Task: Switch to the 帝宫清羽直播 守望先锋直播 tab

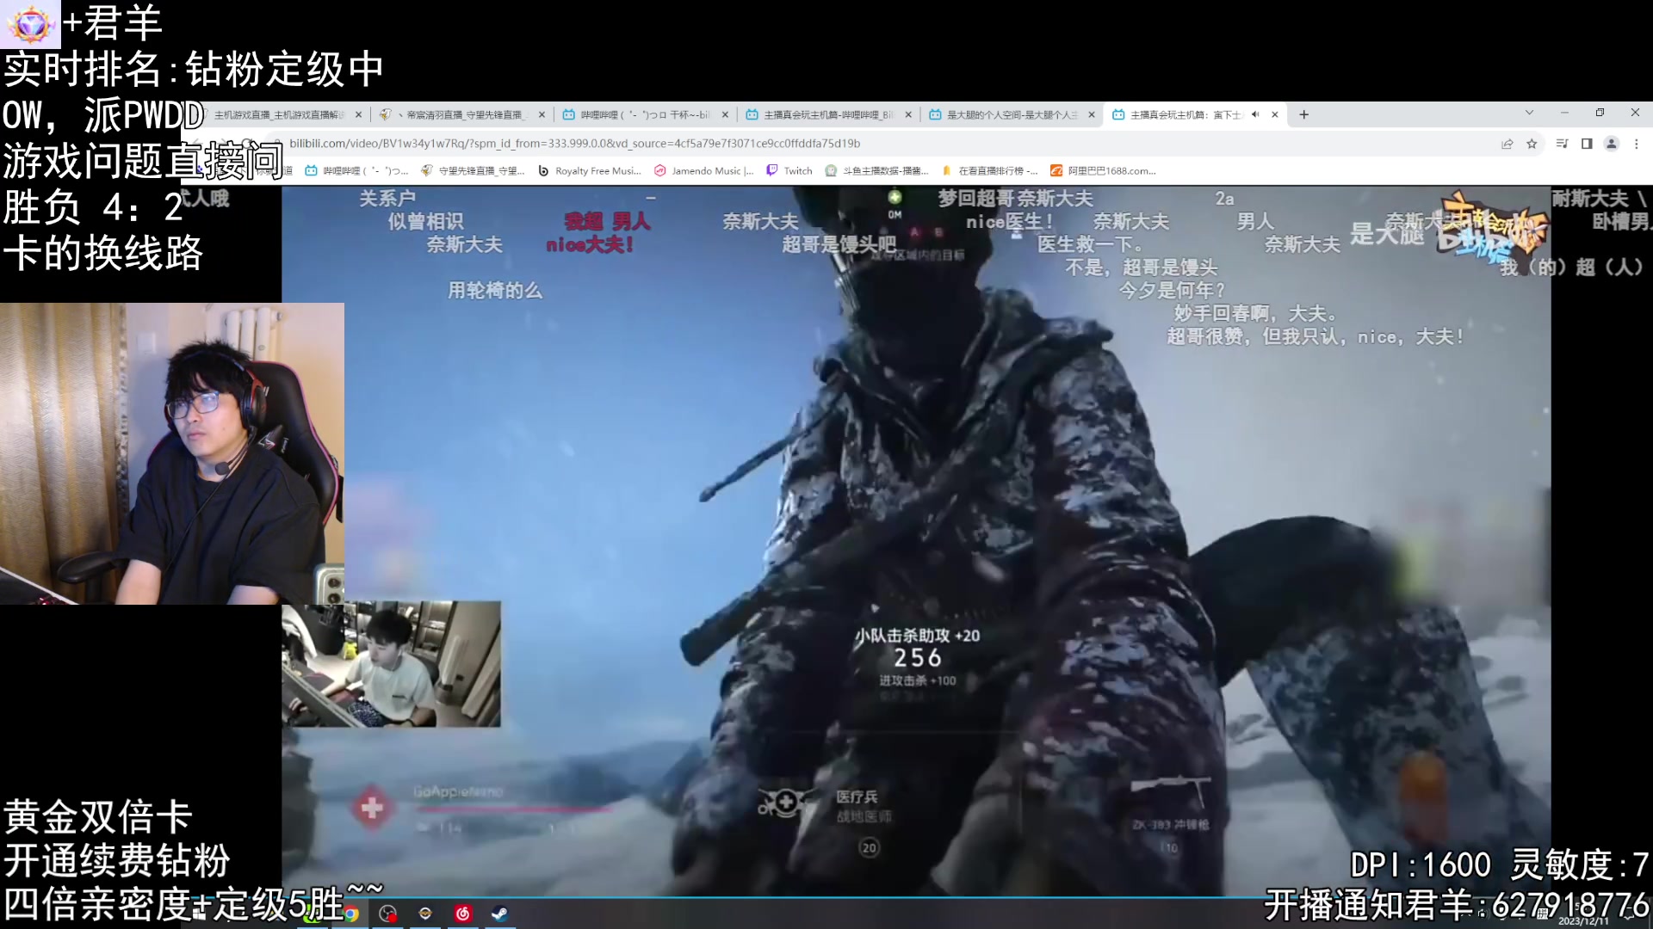Action: [x=463, y=114]
